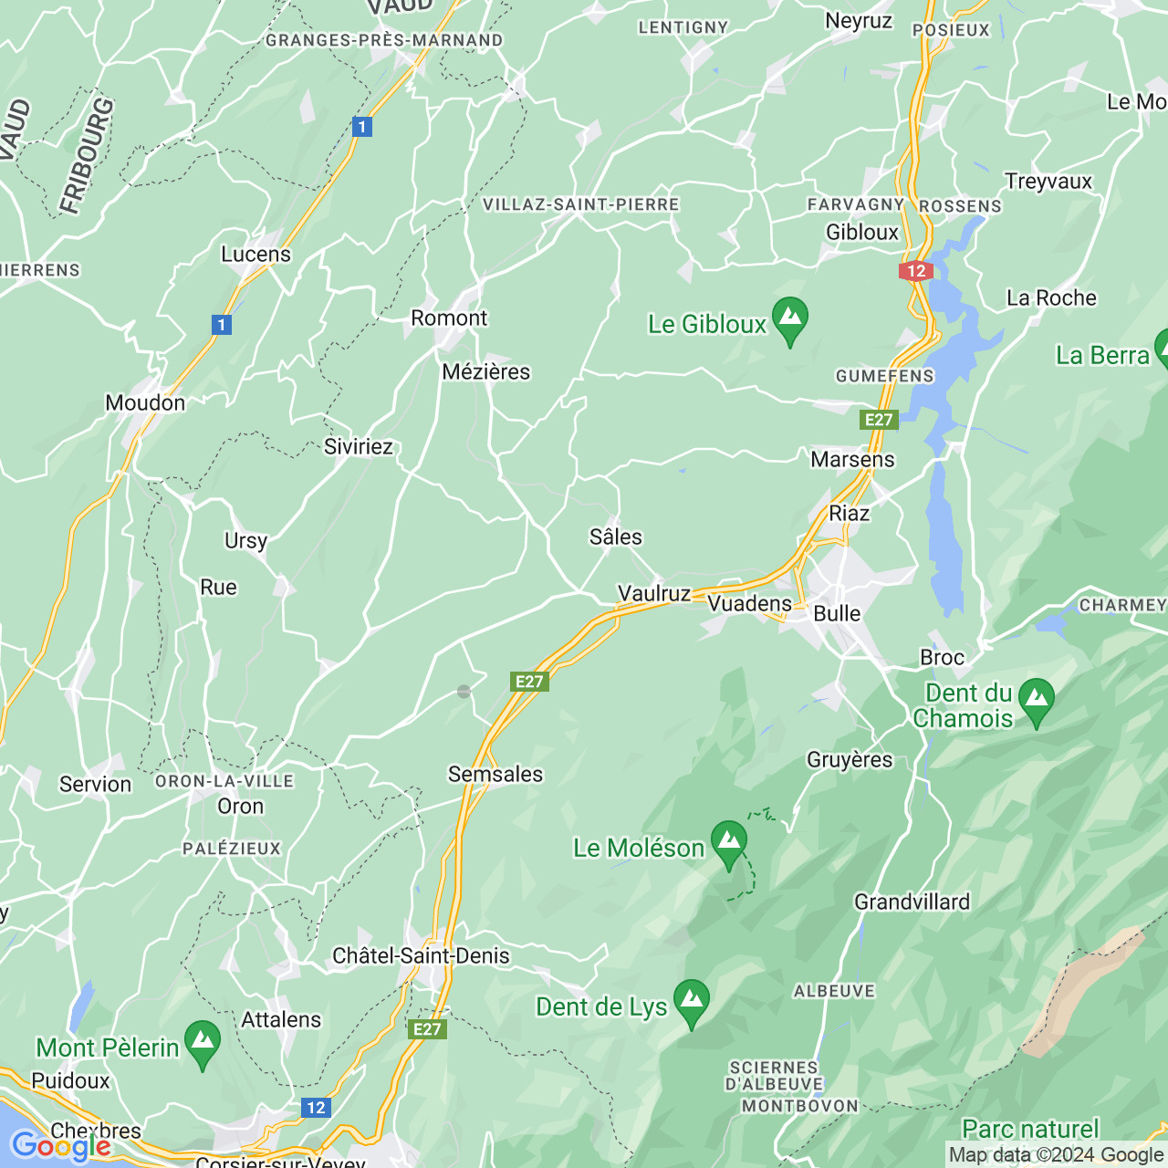The height and width of the screenshot is (1168, 1168).
Task: Click the Romont city label
Action: [449, 318]
